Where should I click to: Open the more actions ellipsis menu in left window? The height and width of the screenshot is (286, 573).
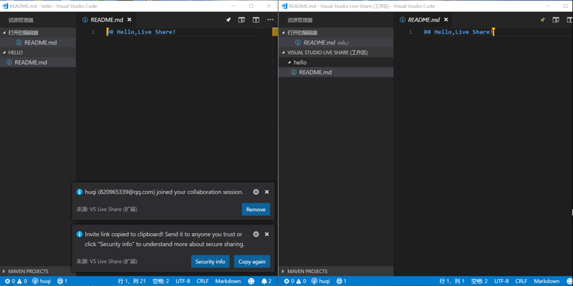tap(270, 20)
